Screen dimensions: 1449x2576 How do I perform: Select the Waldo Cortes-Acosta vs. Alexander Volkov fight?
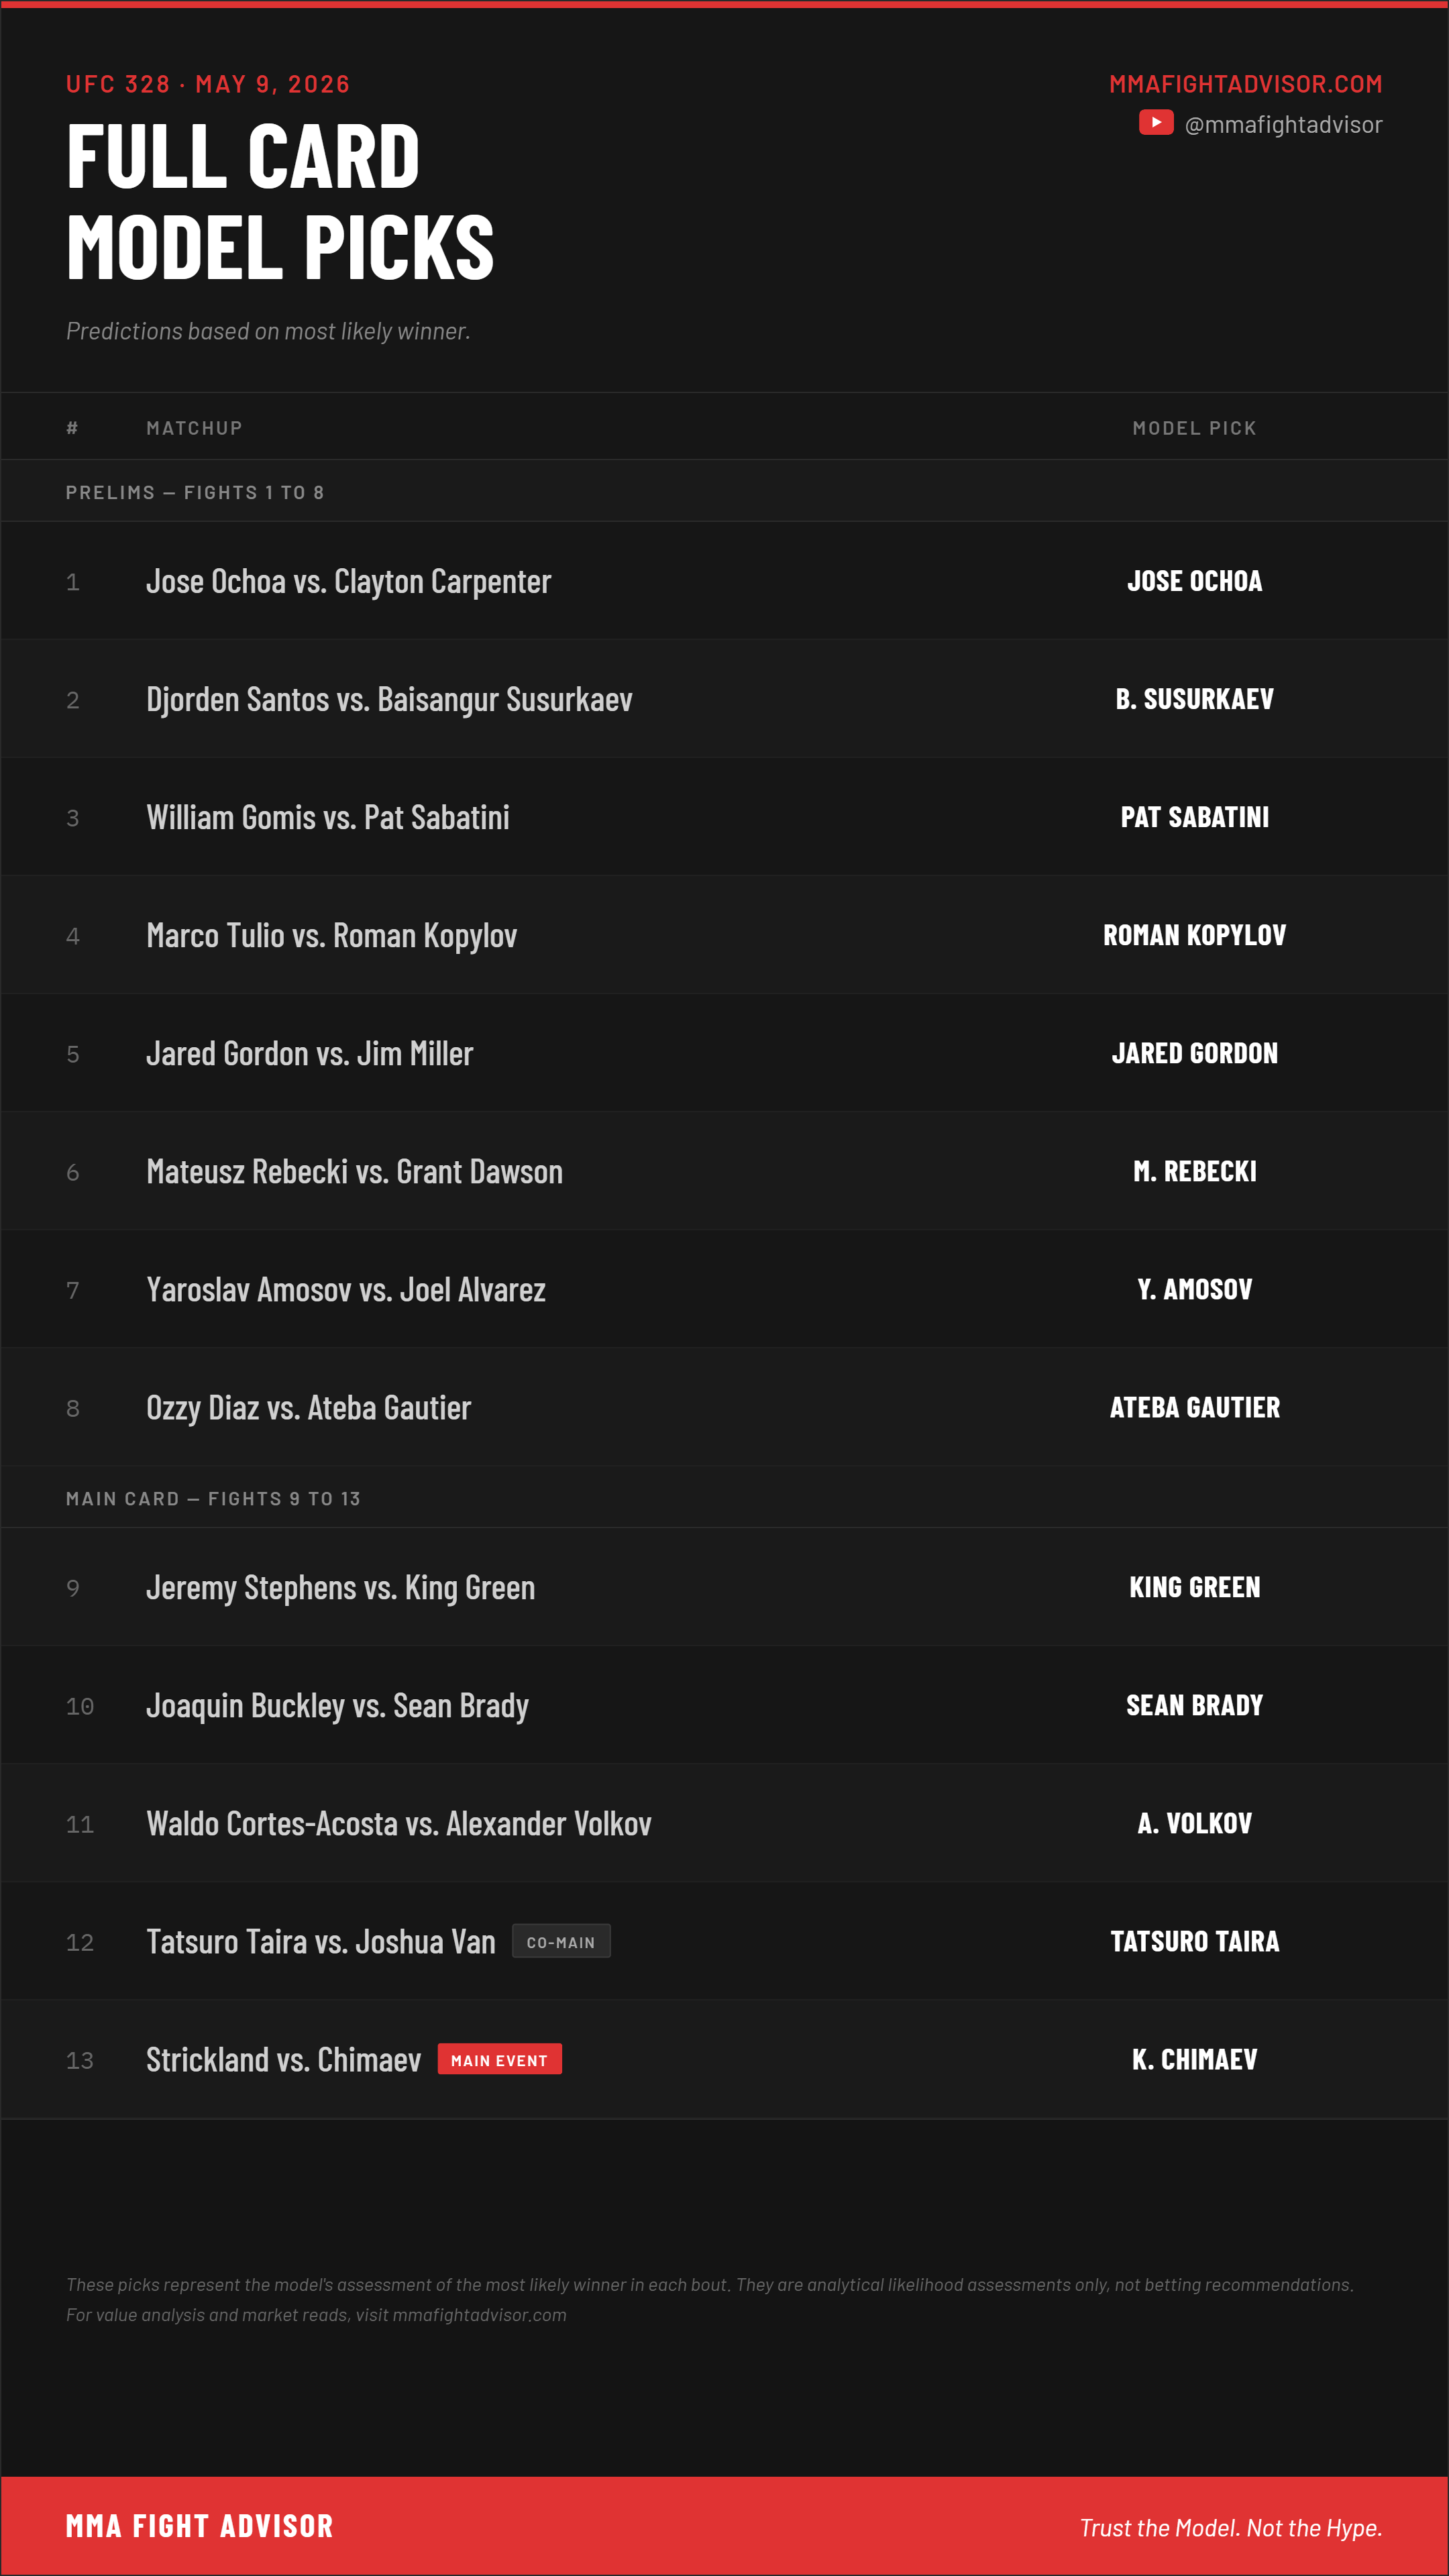(x=398, y=1823)
